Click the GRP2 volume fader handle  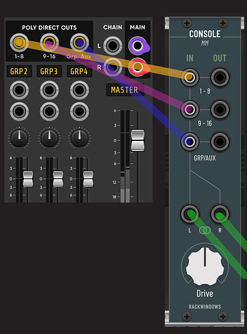28,179
